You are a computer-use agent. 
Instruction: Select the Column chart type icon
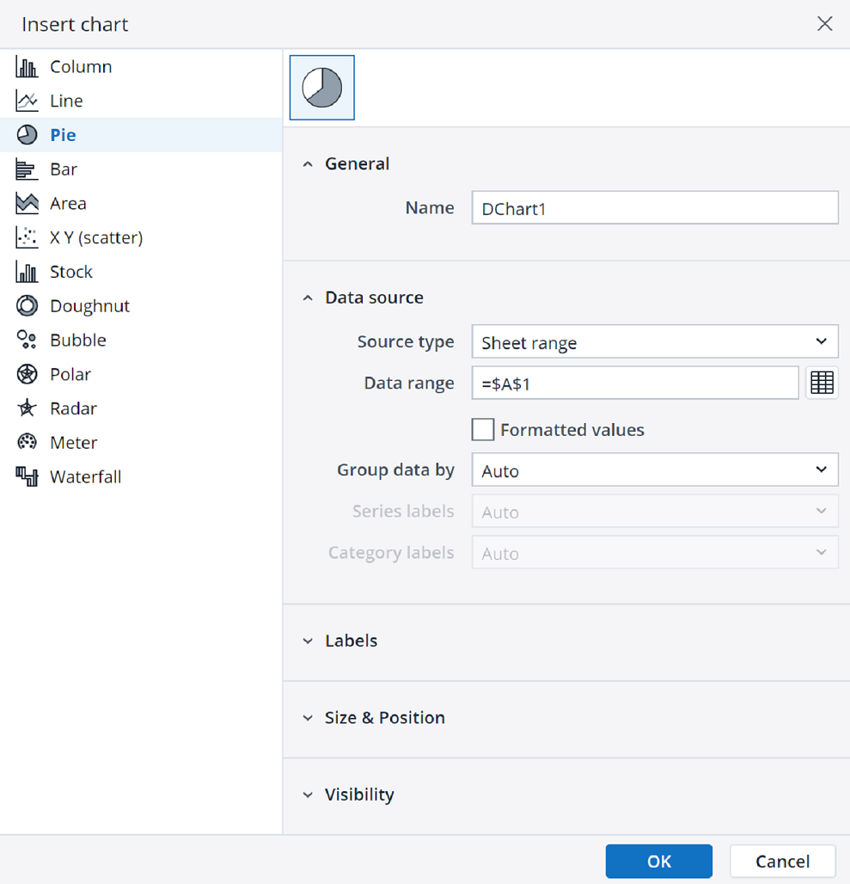click(26, 66)
